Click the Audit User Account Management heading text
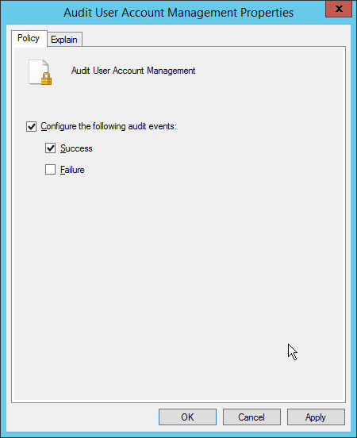The height and width of the screenshot is (438, 357). pyautogui.click(x=133, y=71)
